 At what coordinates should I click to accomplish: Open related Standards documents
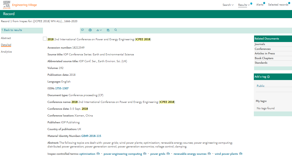pyautogui.click(x=261, y=63)
